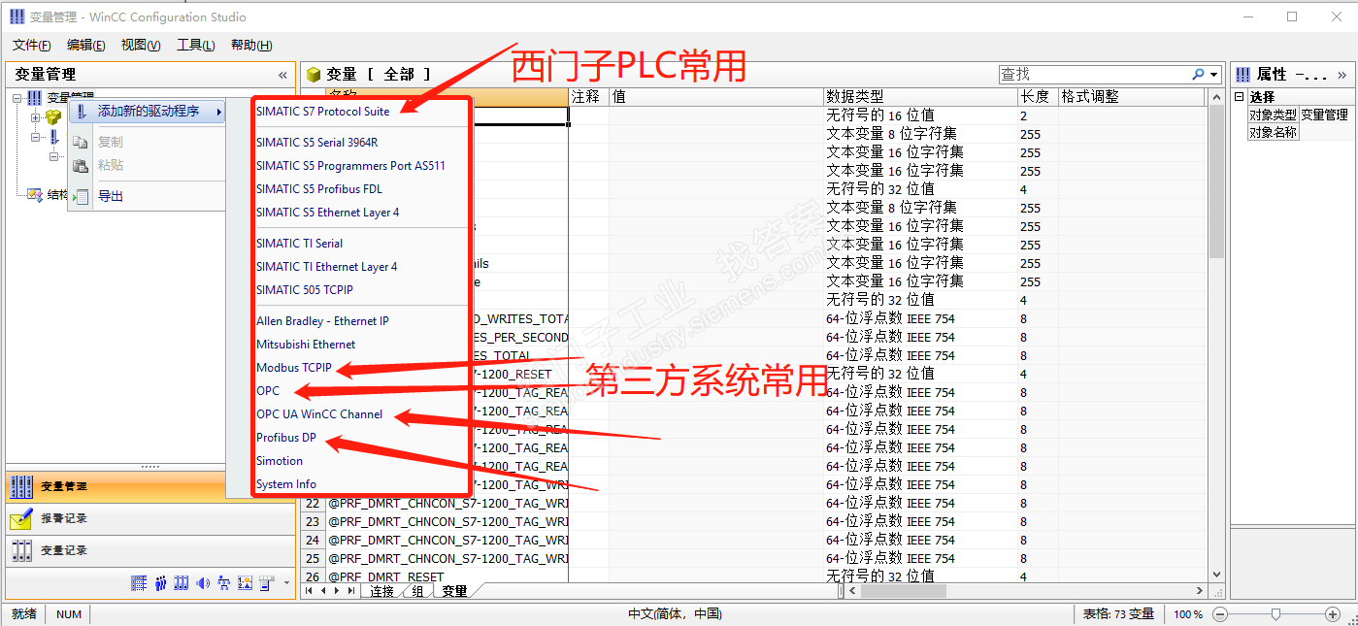The width and height of the screenshot is (1358, 626).
Task: Open the 视图 menu
Action: pos(141,45)
